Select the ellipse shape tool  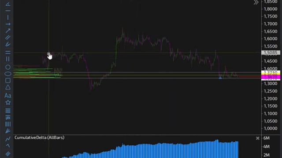(8, 74)
